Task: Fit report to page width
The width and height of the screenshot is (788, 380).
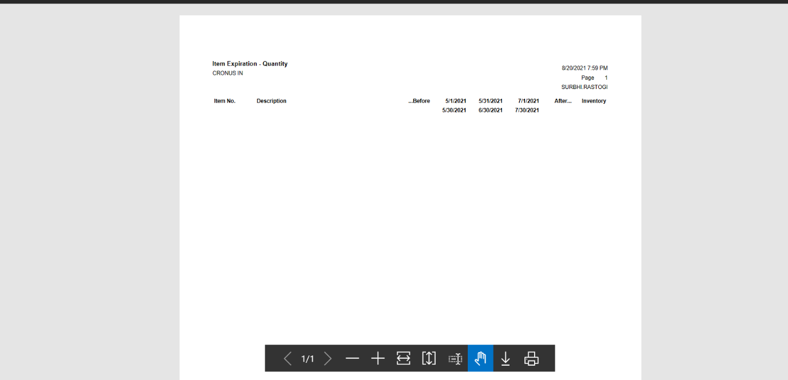Action: pos(403,358)
